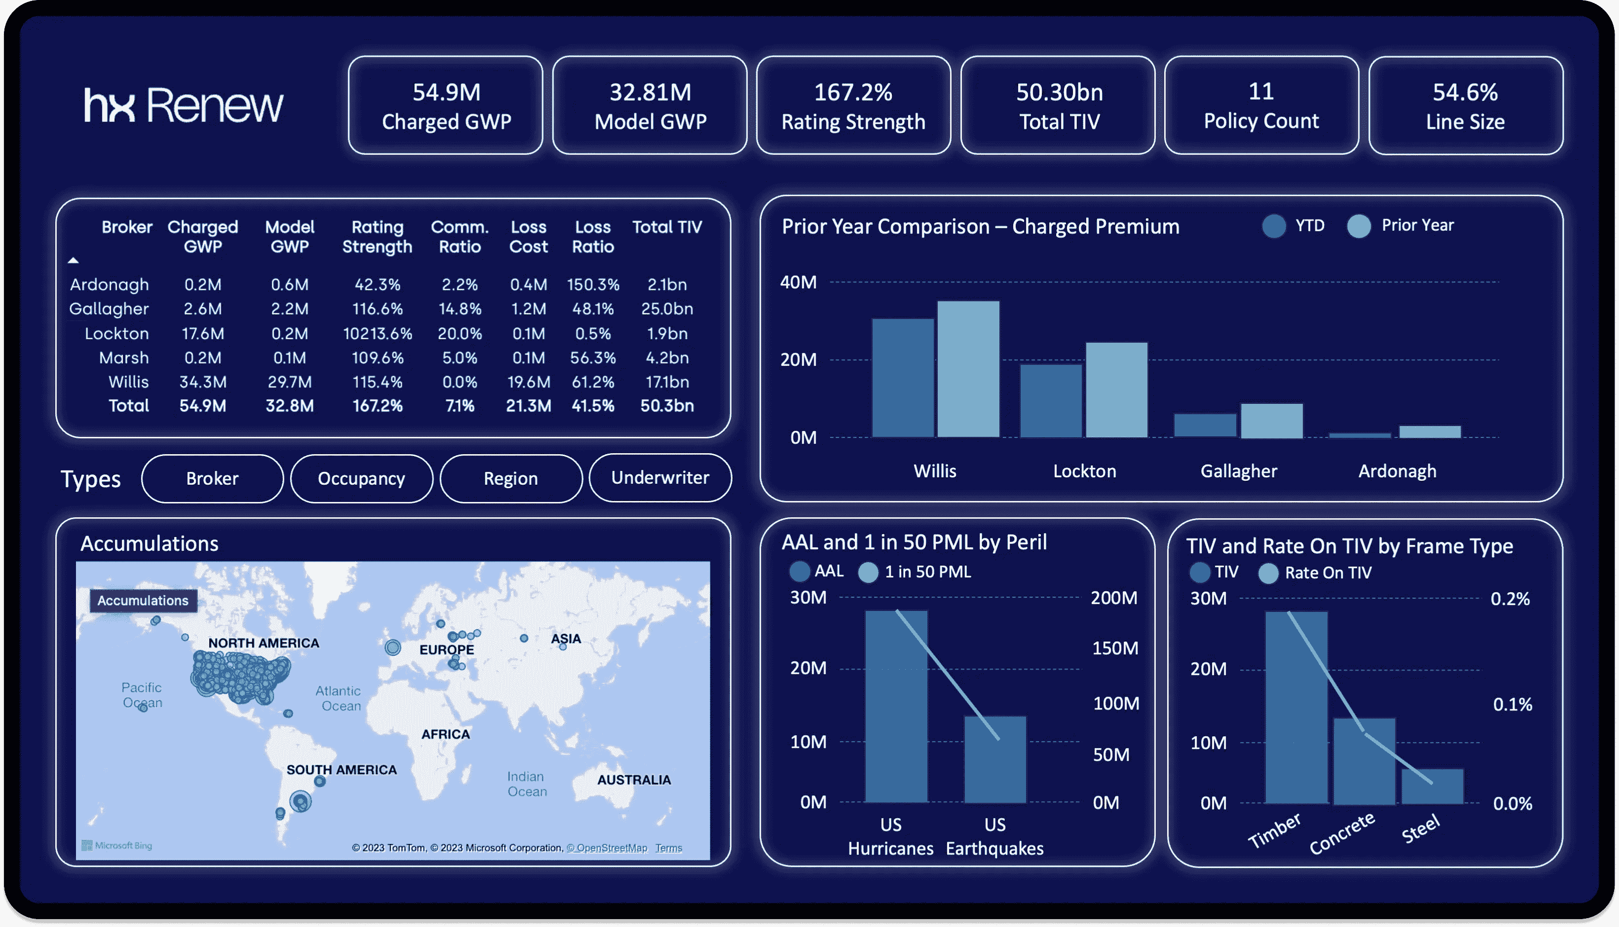Open the Charged GWP 54.9M card
Image resolution: width=1619 pixels, height=927 pixels.
tap(446, 106)
